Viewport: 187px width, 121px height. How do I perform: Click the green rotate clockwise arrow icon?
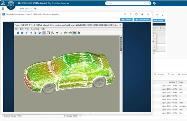click(x=66, y=33)
